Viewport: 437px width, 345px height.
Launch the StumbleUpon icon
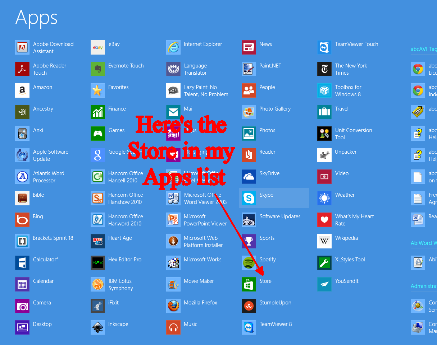pyautogui.click(x=249, y=306)
